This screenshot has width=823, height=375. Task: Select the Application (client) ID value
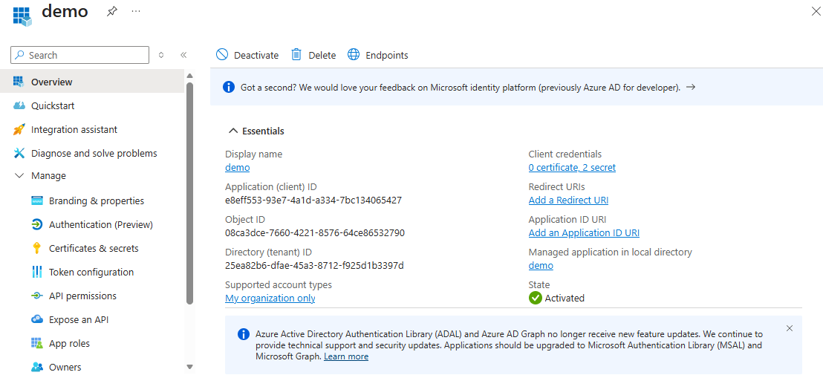tap(313, 200)
